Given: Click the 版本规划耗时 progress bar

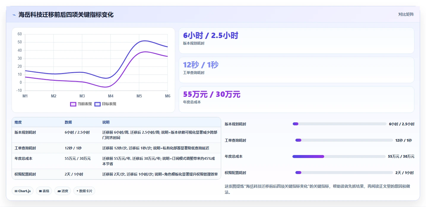Looking at the screenshot, I should (x=340, y=124).
